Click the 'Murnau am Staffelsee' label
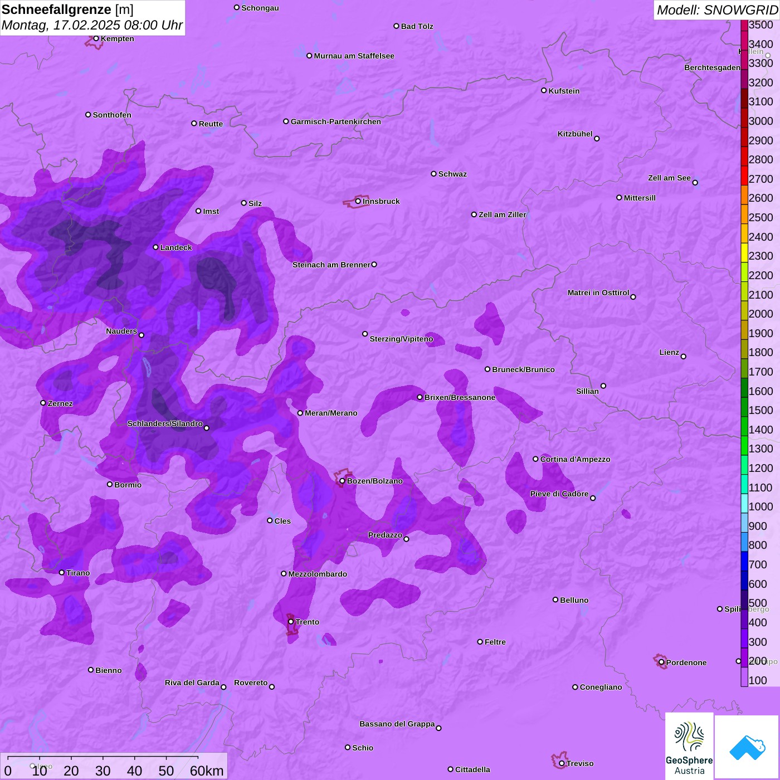780x780 pixels. click(354, 56)
